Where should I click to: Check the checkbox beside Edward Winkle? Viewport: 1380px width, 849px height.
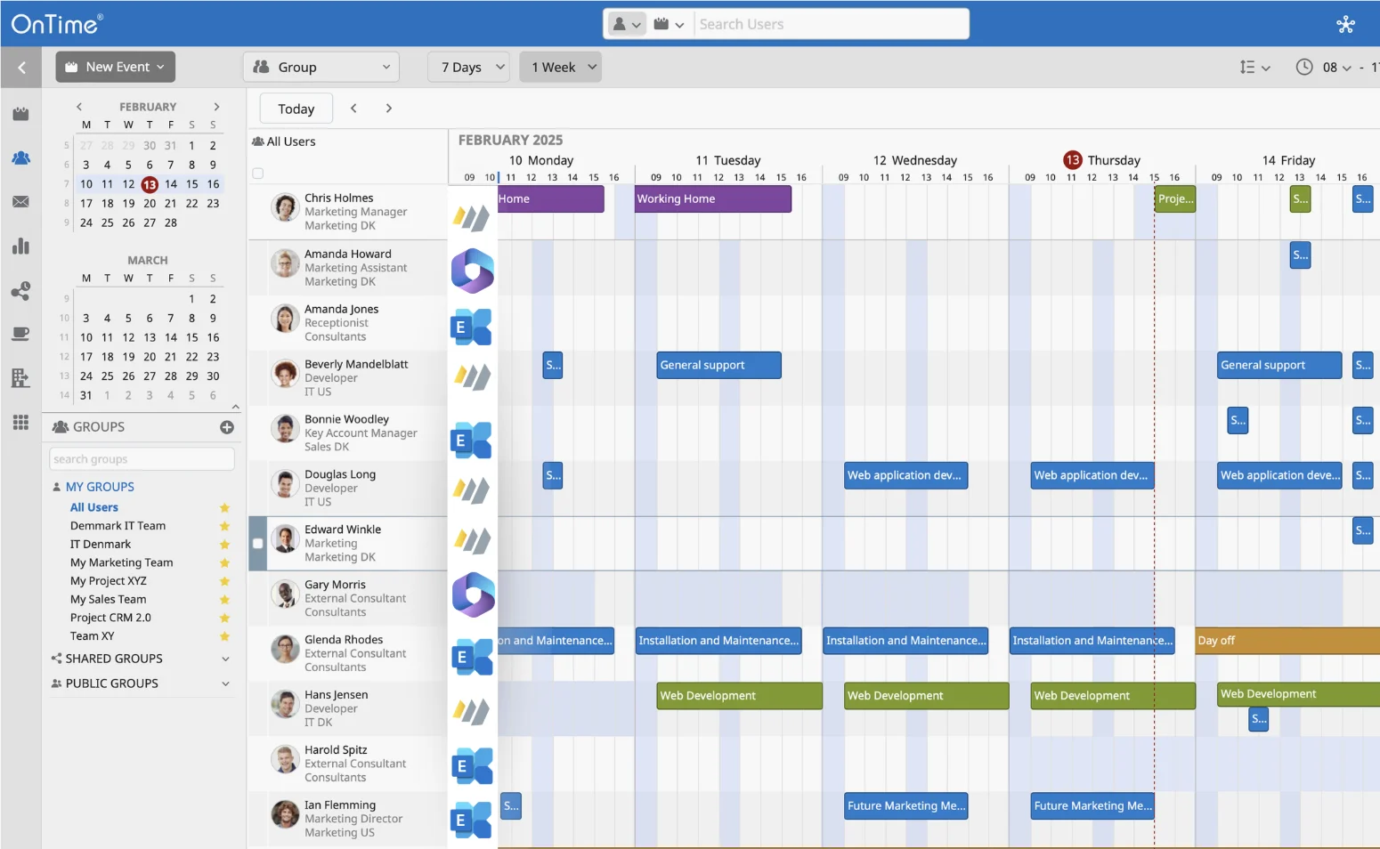(x=258, y=543)
